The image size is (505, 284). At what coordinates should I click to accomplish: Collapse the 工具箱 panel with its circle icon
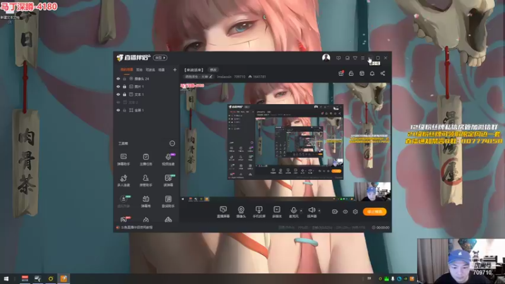click(172, 143)
